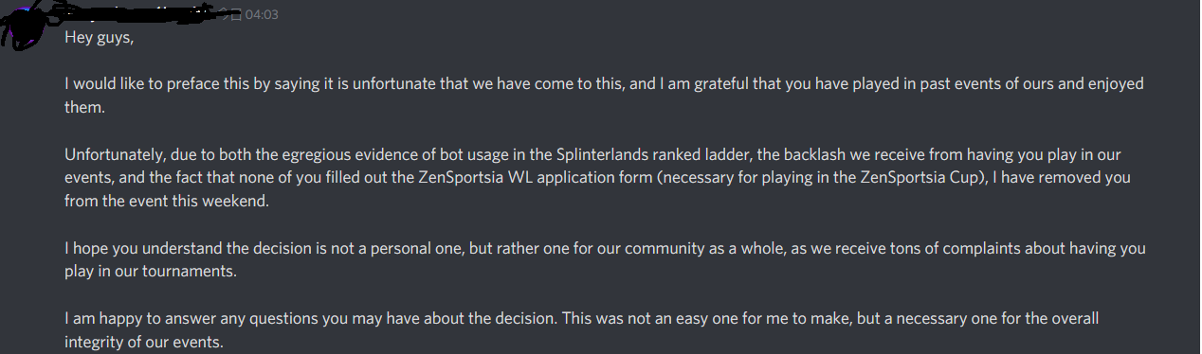Click the final line "integrity of our events."
This screenshot has height=354, width=1202.
click(x=144, y=342)
